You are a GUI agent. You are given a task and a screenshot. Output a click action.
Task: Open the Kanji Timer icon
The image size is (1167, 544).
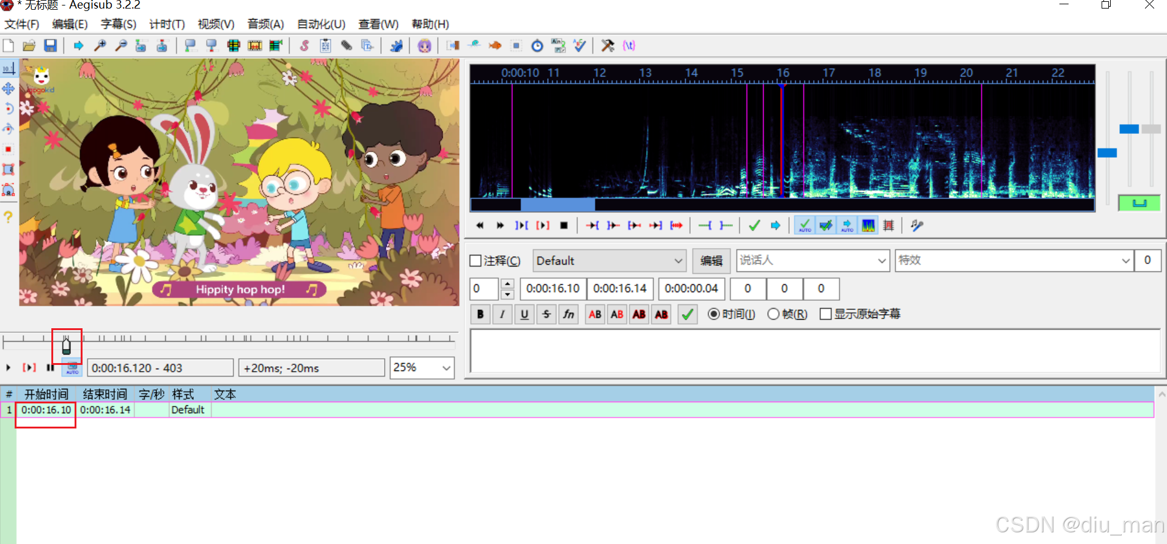click(558, 45)
